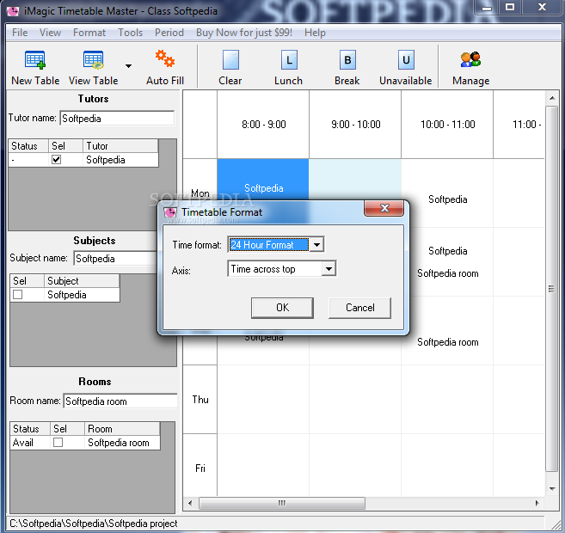
Task: Click the vertical scrollbar thumb
Action: pyautogui.click(x=551, y=289)
